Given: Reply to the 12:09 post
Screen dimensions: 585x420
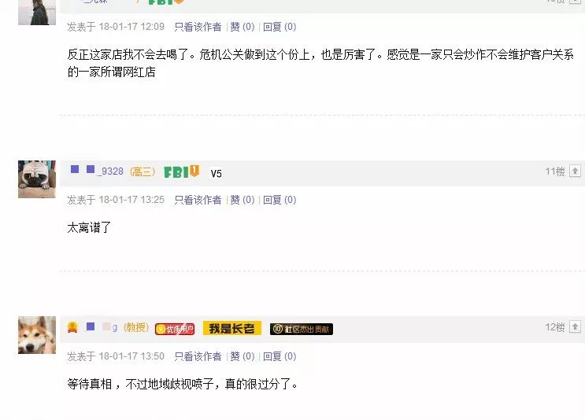Looking at the screenshot, I should pyautogui.click(x=280, y=27).
